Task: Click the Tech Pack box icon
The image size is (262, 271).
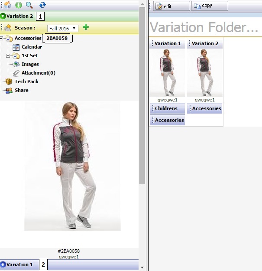Action: click(x=9, y=82)
